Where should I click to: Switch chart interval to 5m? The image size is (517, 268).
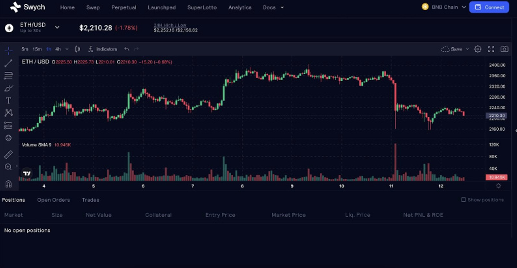click(x=25, y=49)
